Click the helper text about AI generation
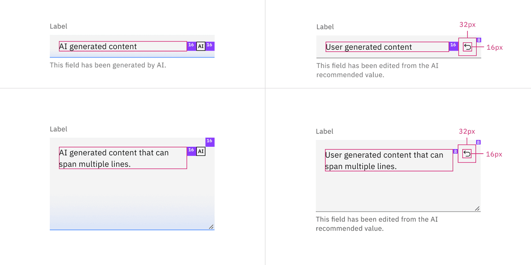Screen dimensions: 531x265 (108, 65)
